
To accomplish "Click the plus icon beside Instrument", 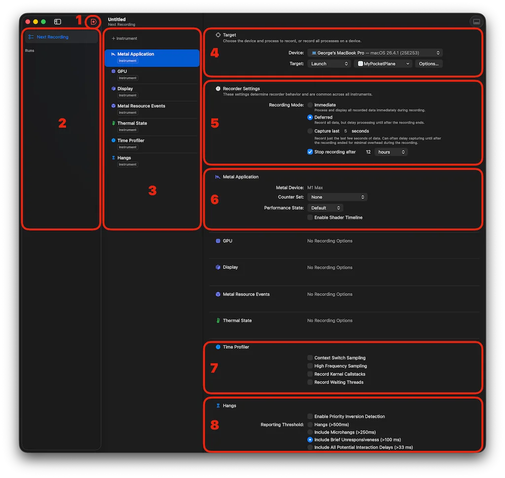I will point(113,38).
